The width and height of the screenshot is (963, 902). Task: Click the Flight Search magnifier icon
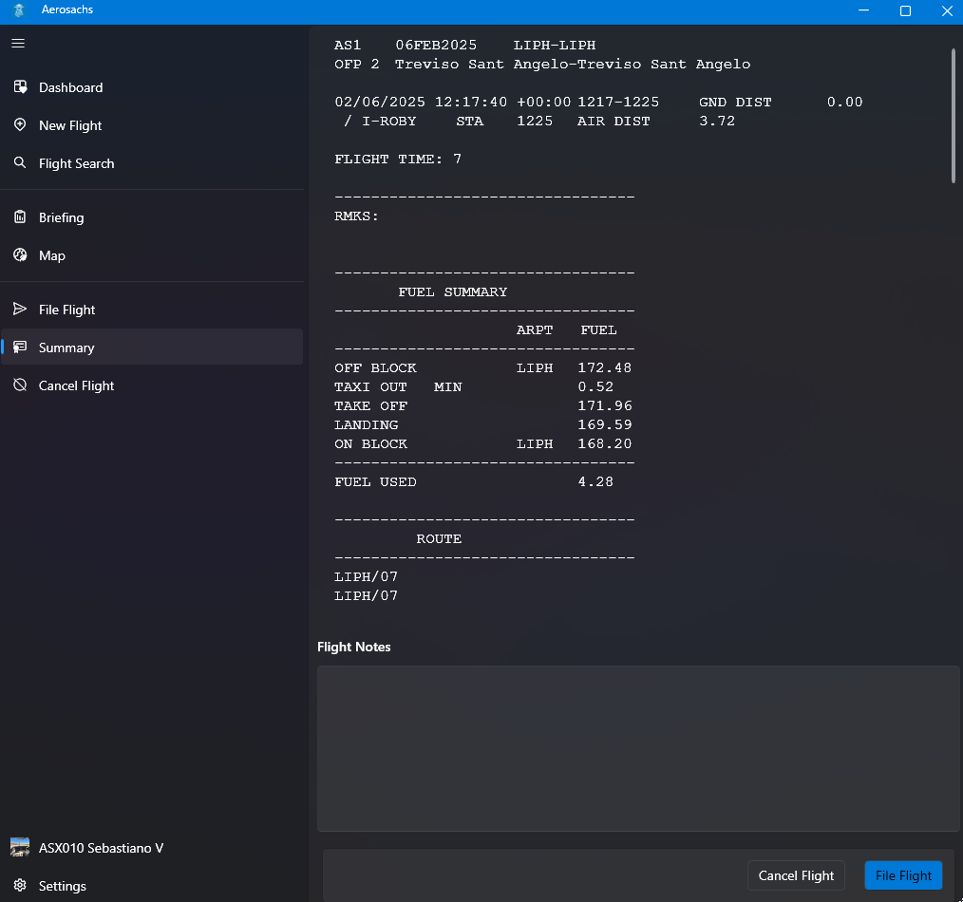20,163
